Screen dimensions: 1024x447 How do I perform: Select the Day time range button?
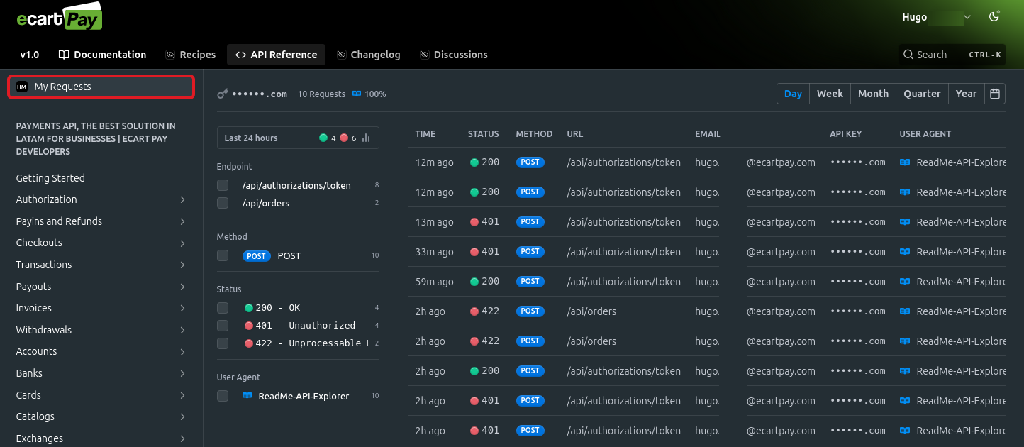(793, 94)
